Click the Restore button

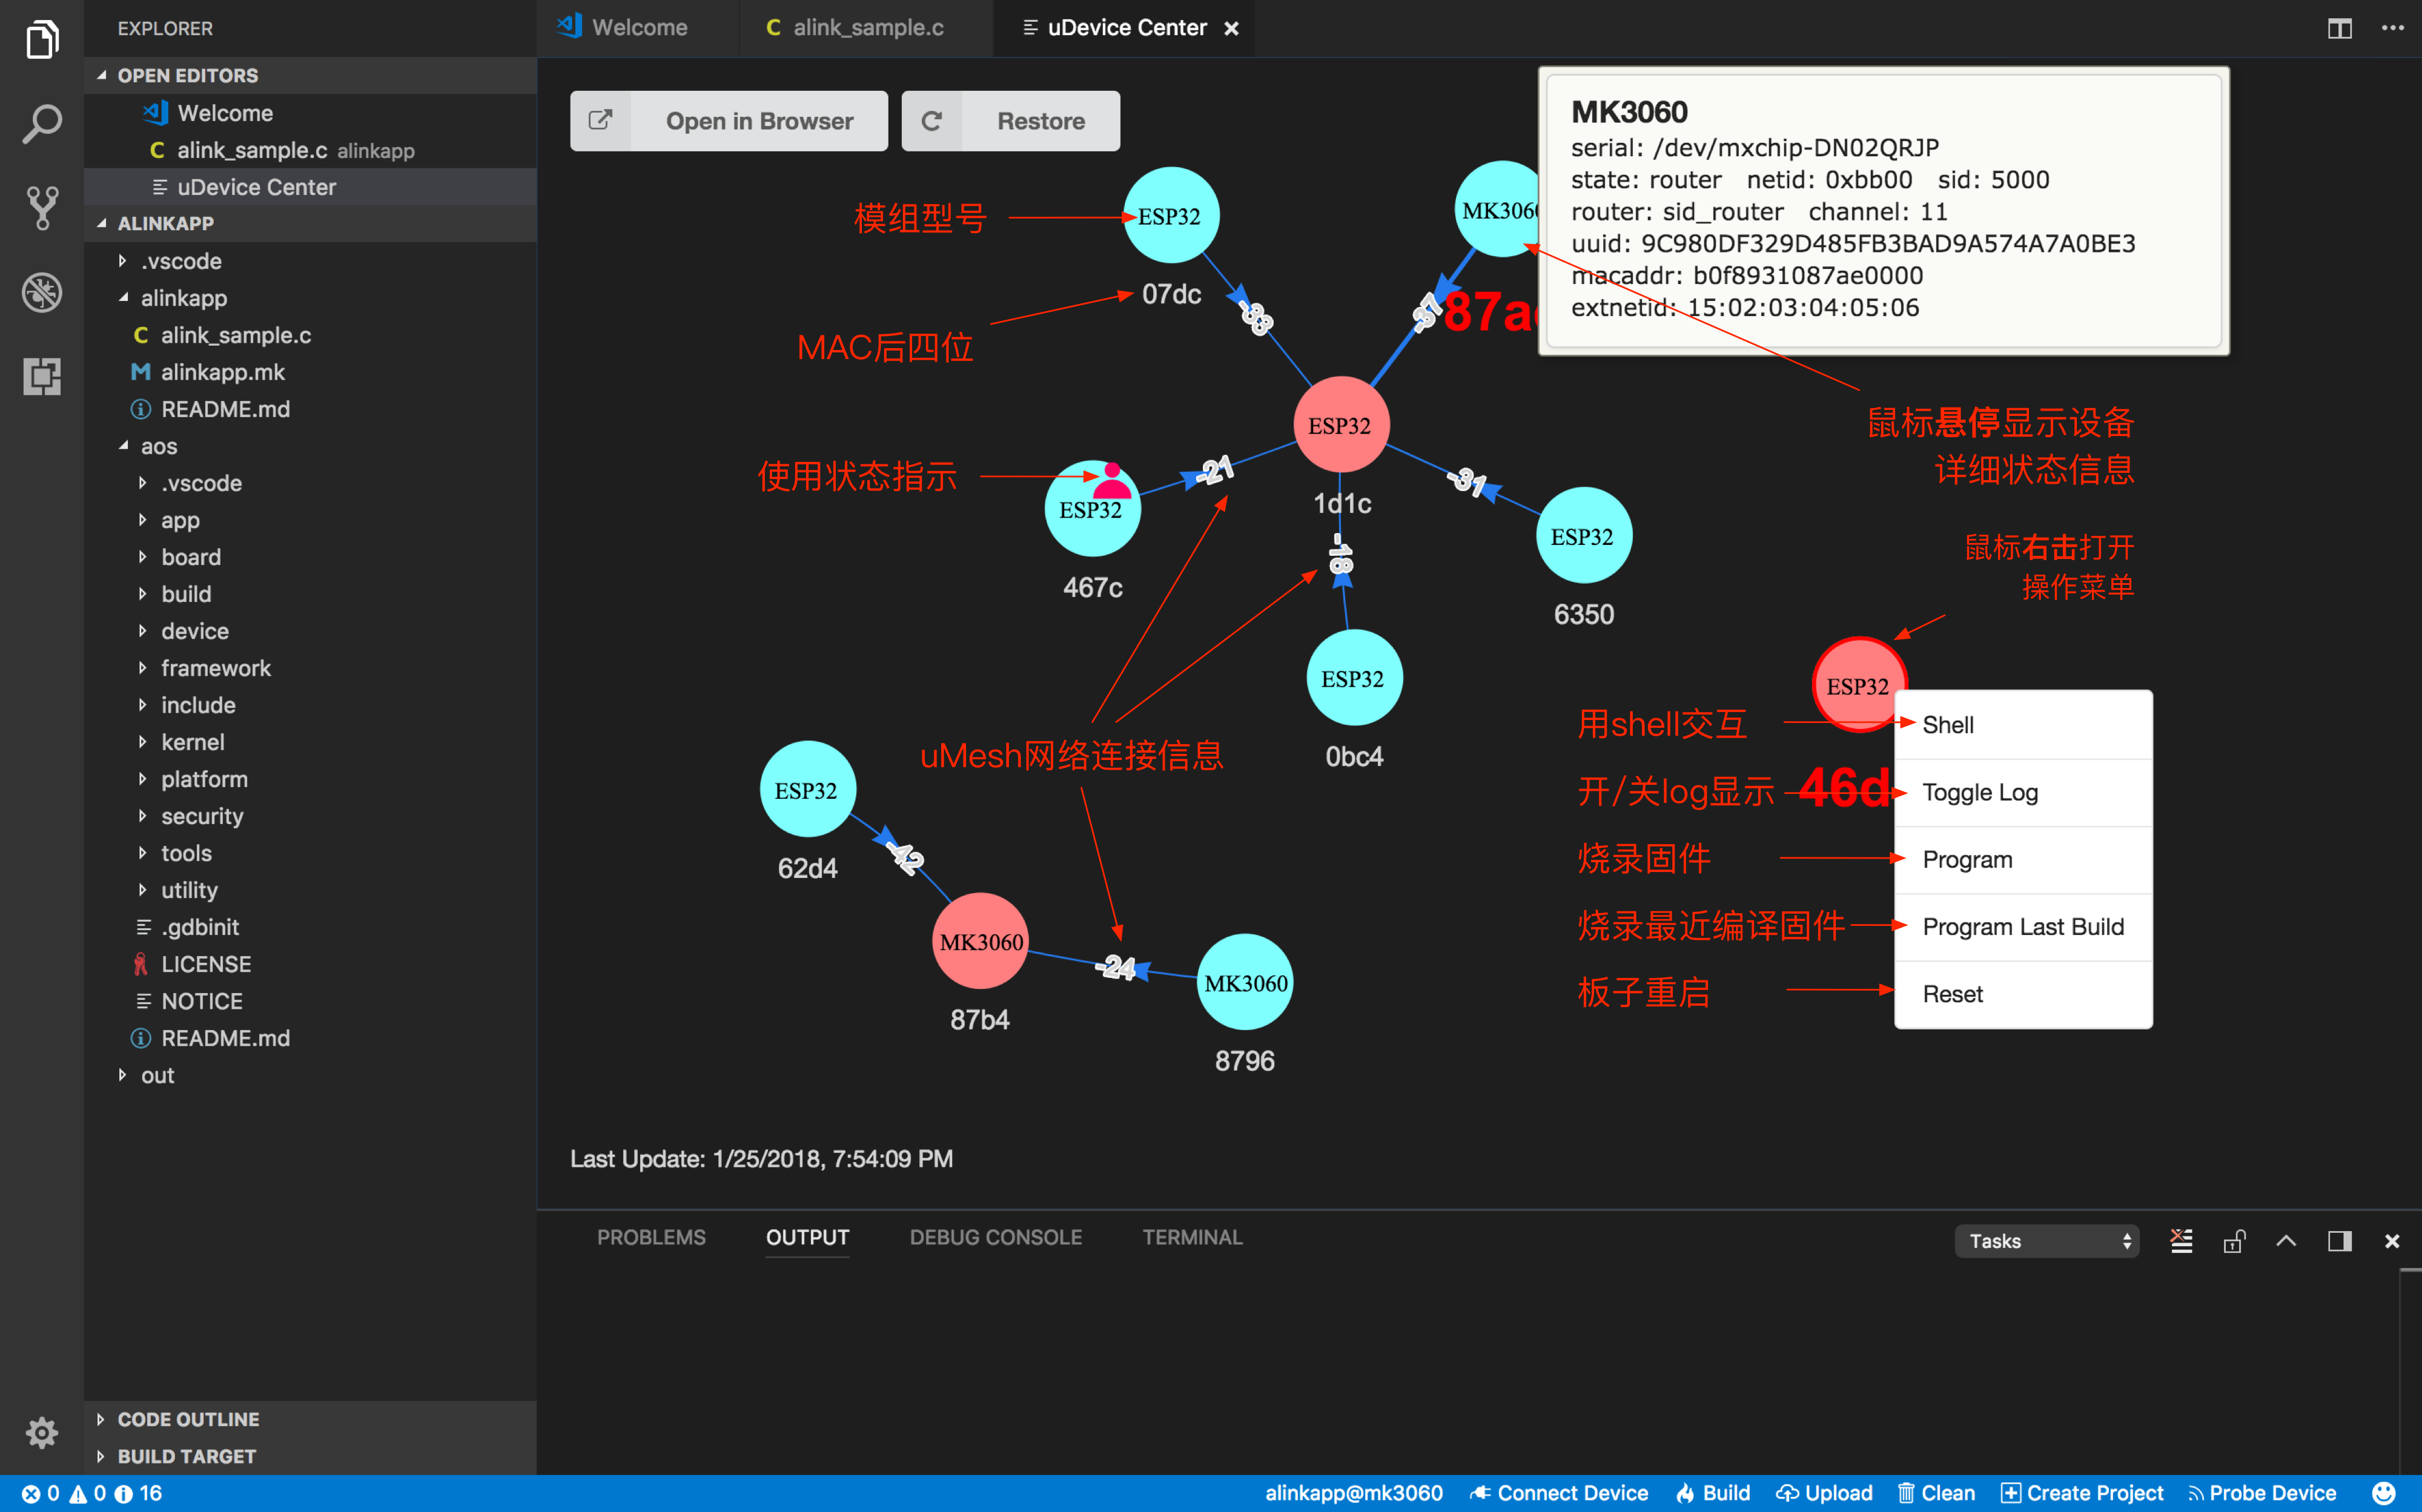[x=1010, y=121]
